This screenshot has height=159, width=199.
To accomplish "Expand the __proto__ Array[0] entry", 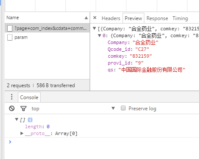I will 22,133.
